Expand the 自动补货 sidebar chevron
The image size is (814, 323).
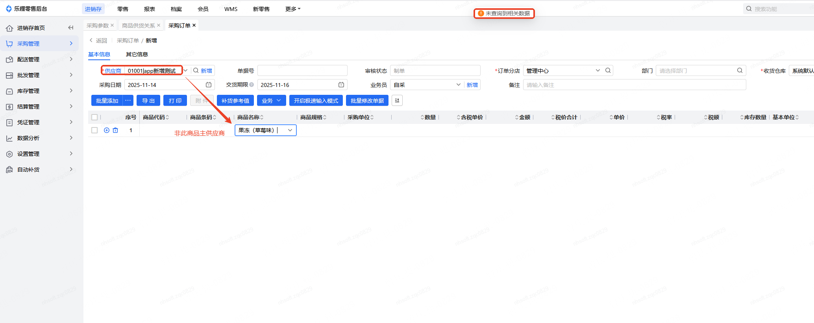[x=71, y=169]
